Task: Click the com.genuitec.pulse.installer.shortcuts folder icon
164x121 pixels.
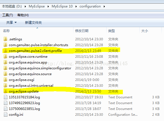Action: pyautogui.click(x=5, y=45)
